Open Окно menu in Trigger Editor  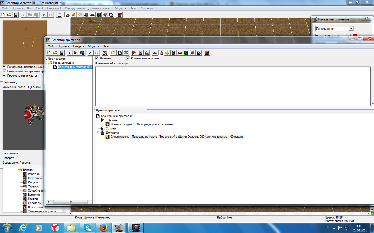[106, 46]
